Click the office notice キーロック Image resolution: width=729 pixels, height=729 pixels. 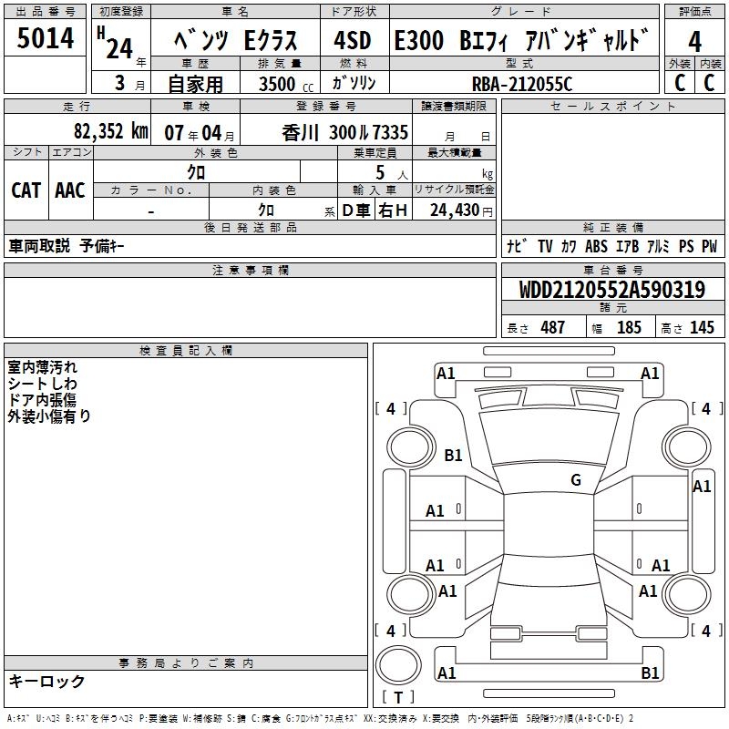[x=46, y=681]
